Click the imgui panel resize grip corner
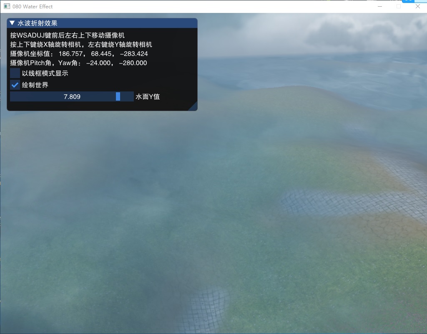427x334 pixels. pos(193,107)
